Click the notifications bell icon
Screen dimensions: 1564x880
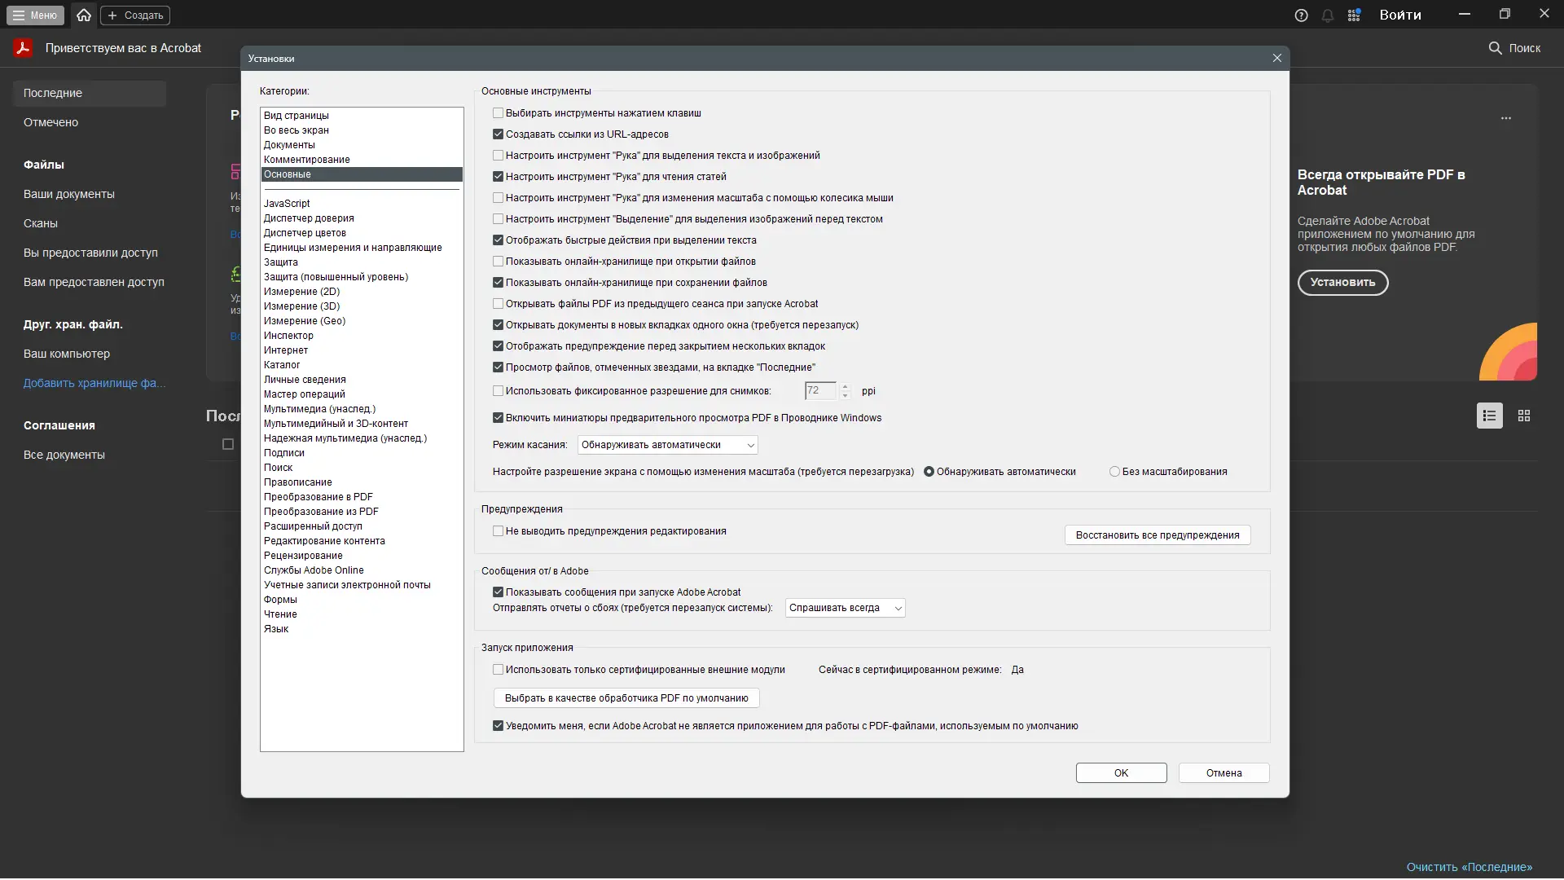point(1328,15)
